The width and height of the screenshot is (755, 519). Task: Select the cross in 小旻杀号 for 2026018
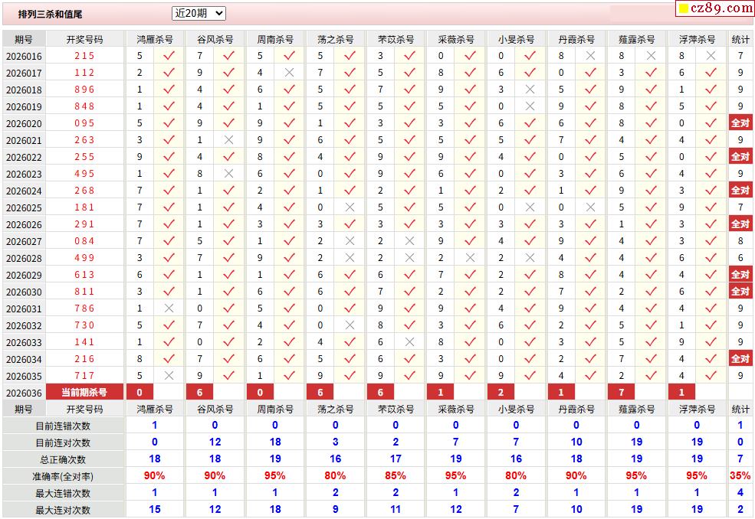tap(530, 90)
